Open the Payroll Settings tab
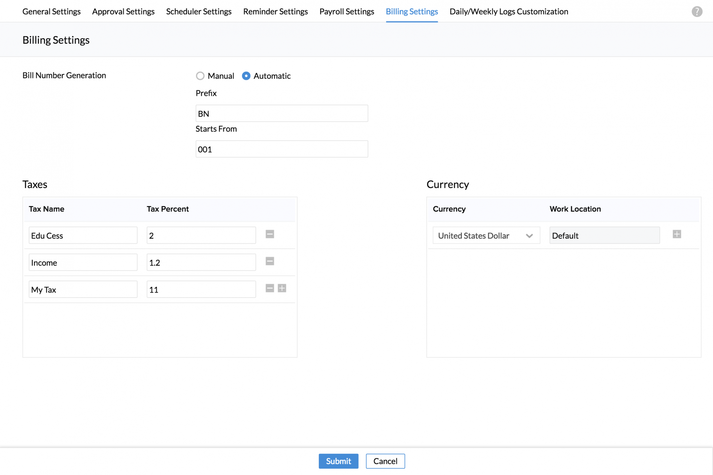 347,11
